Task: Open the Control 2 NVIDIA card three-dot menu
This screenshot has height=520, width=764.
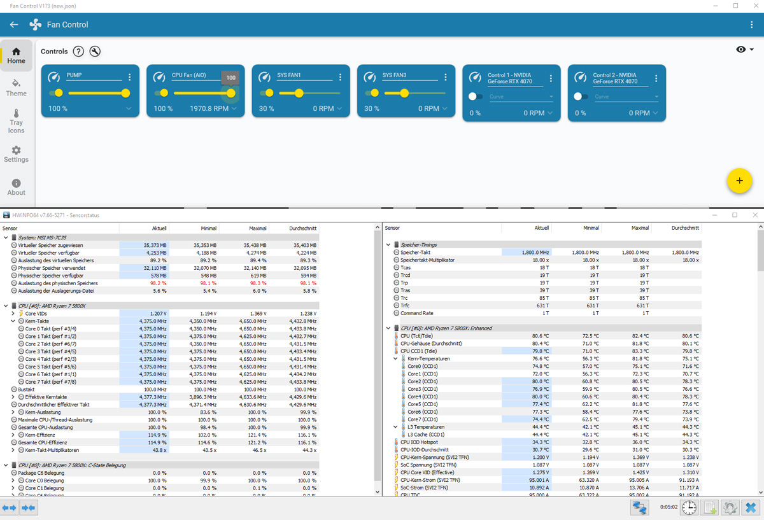Action: point(656,79)
